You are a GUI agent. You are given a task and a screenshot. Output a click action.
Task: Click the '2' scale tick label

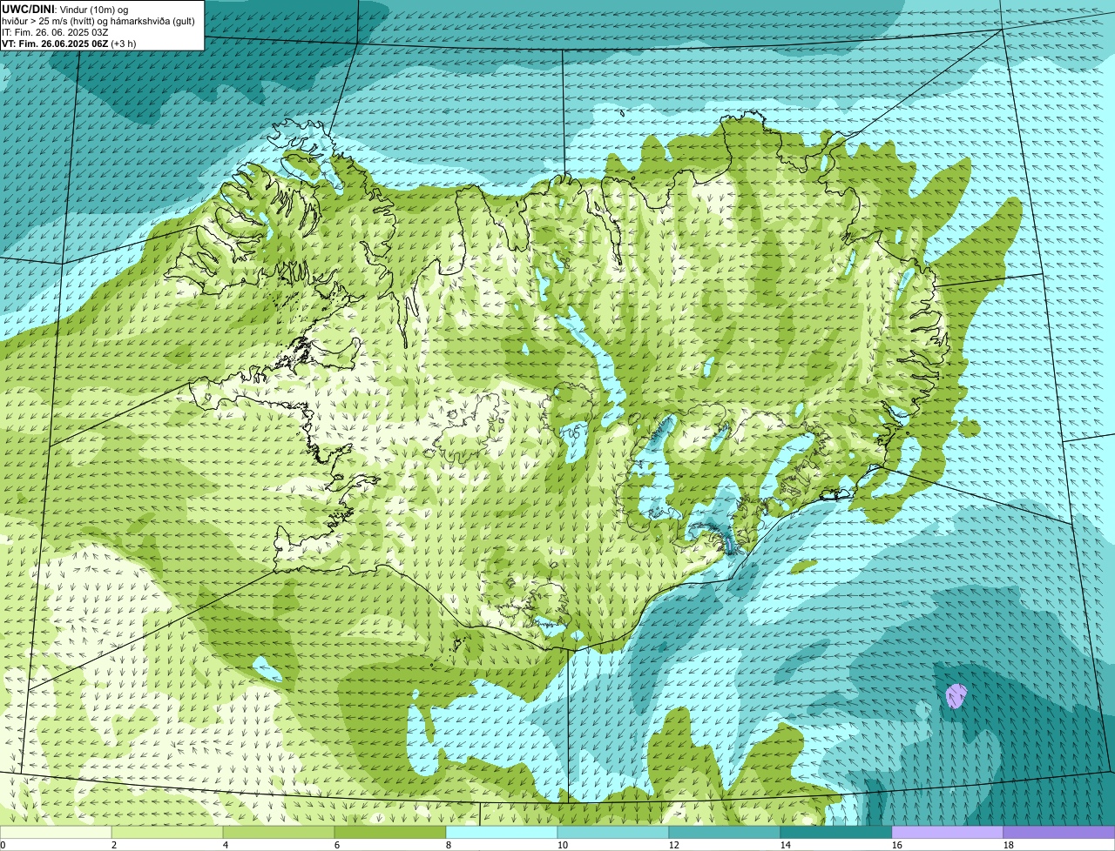[x=114, y=845]
